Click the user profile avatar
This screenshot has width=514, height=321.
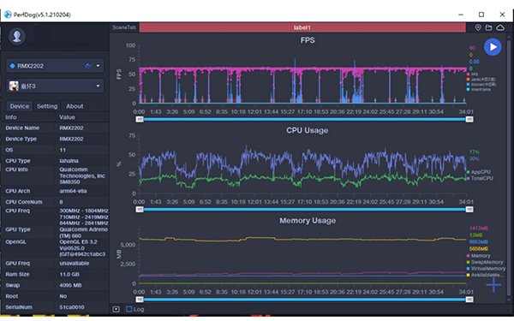pyautogui.click(x=17, y=36)
